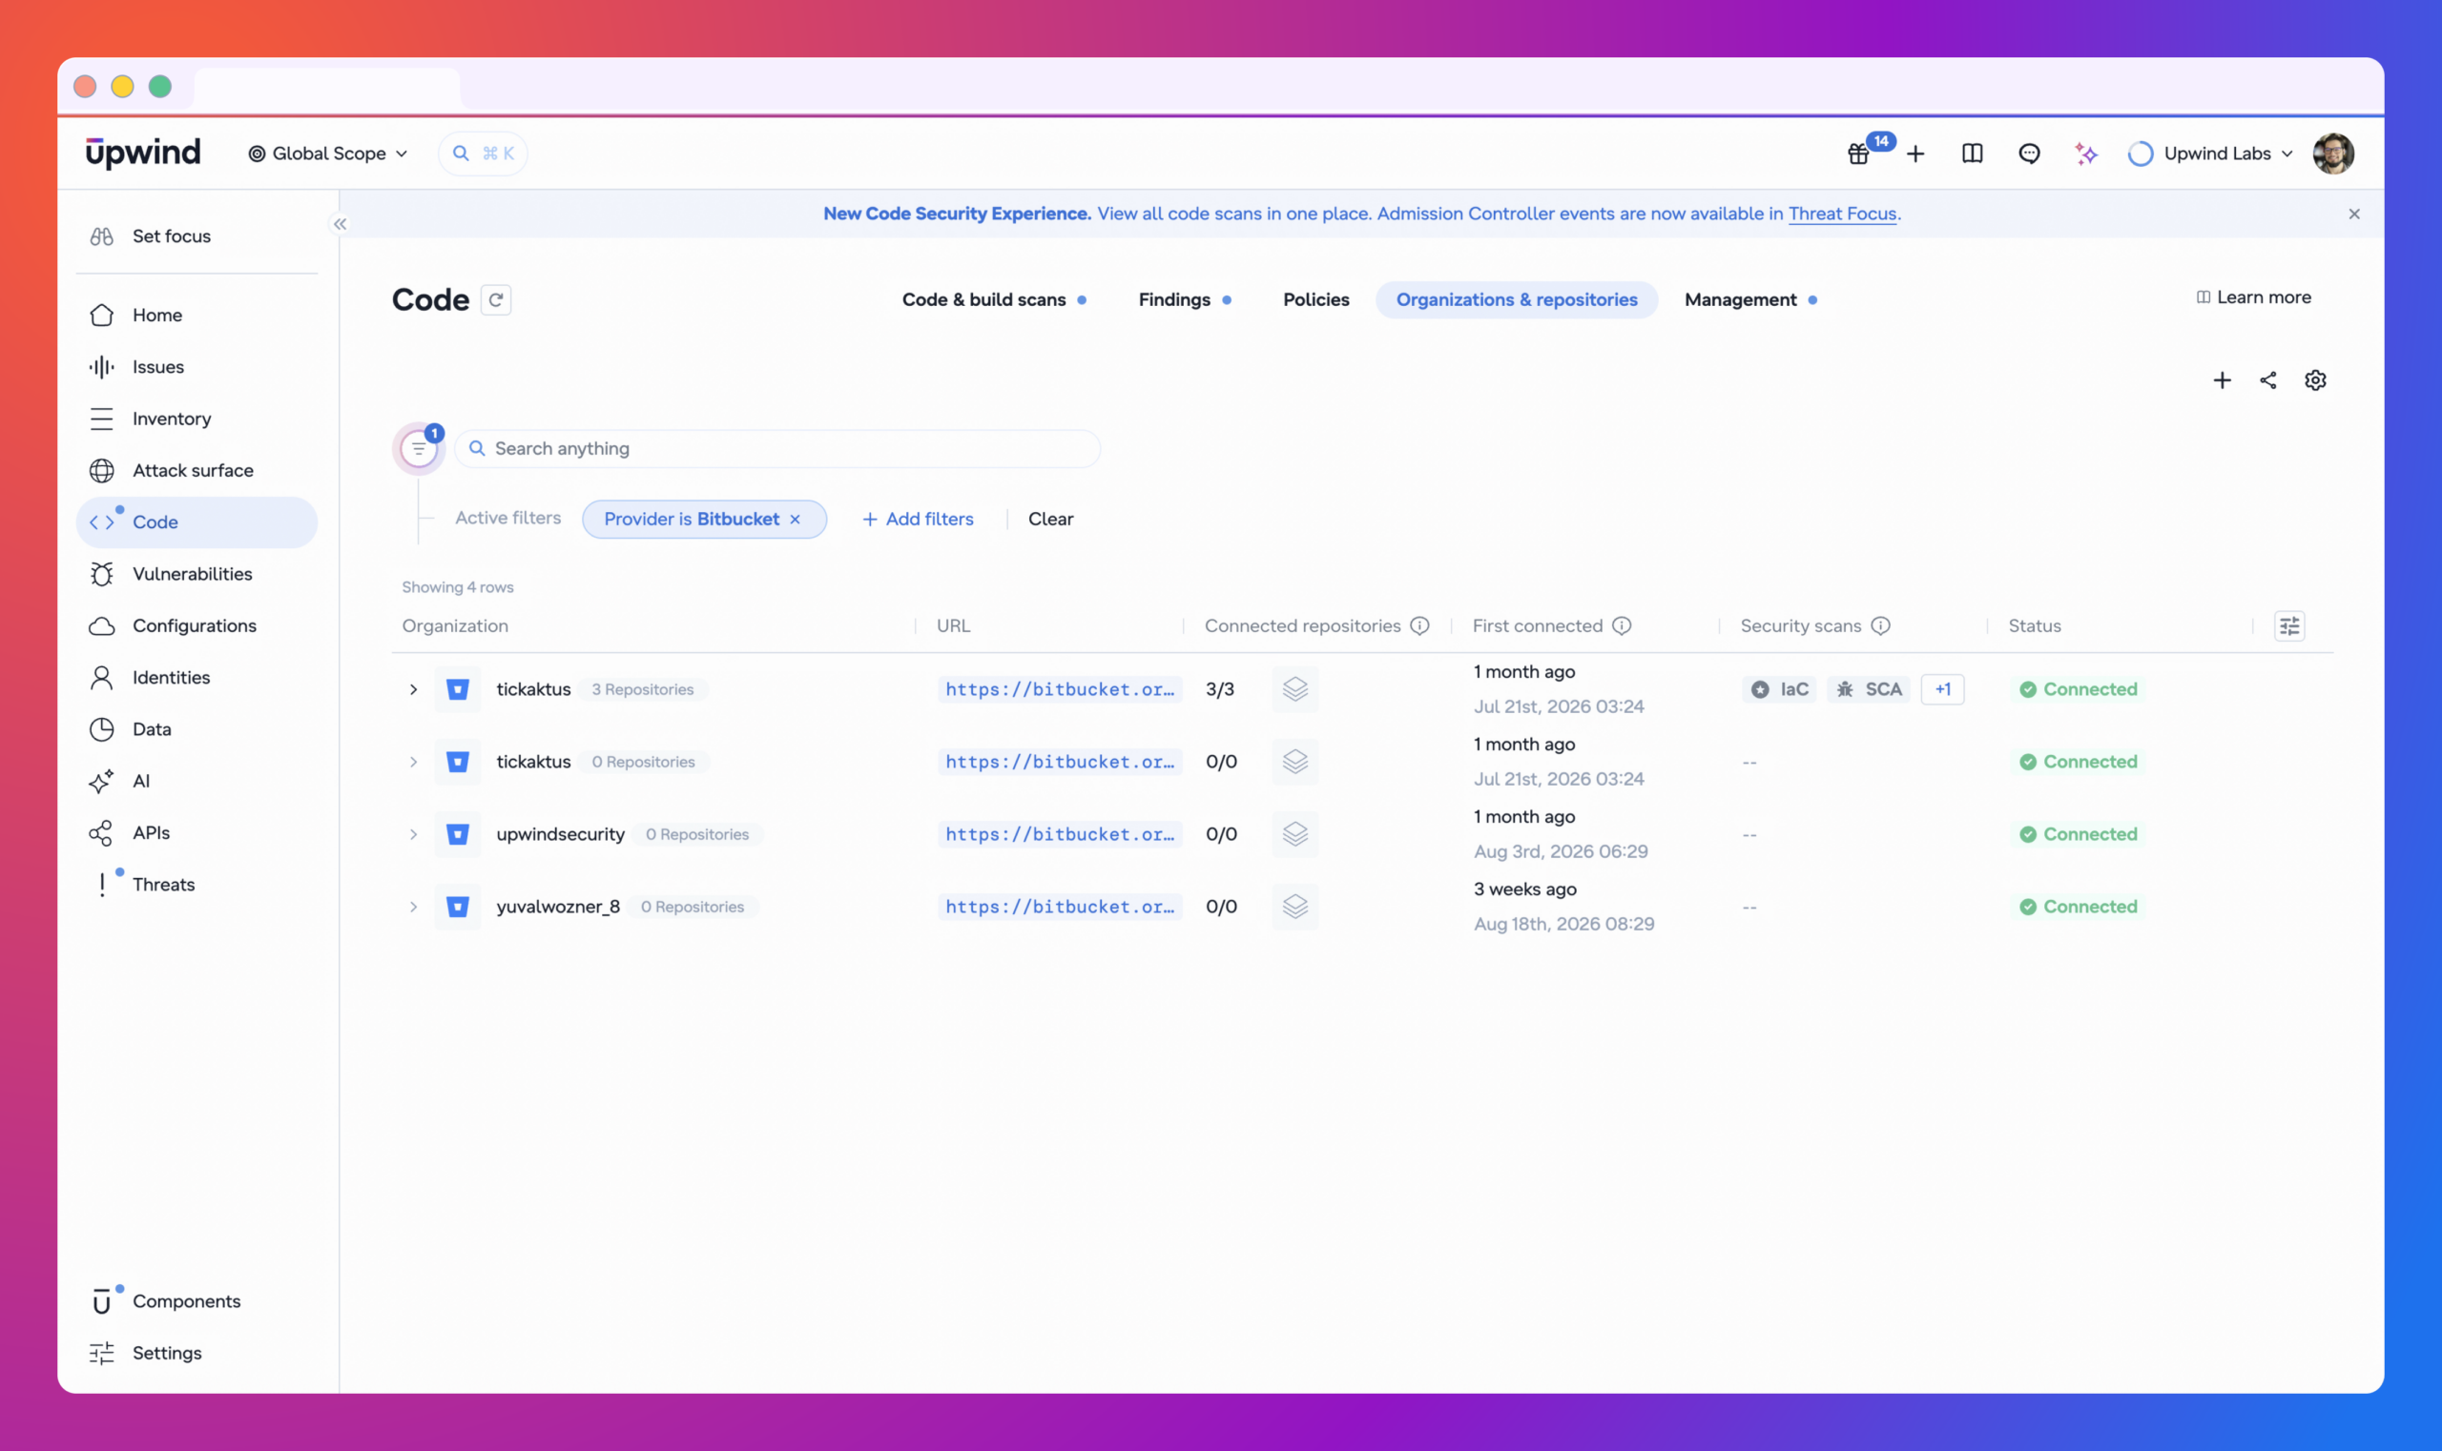
Task: Click layers icon in tickaktus 3/3 row
Action: point(1295,689)
